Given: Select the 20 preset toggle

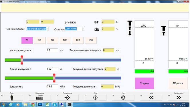Looking at the screenshot, I should tap(27, 40).
